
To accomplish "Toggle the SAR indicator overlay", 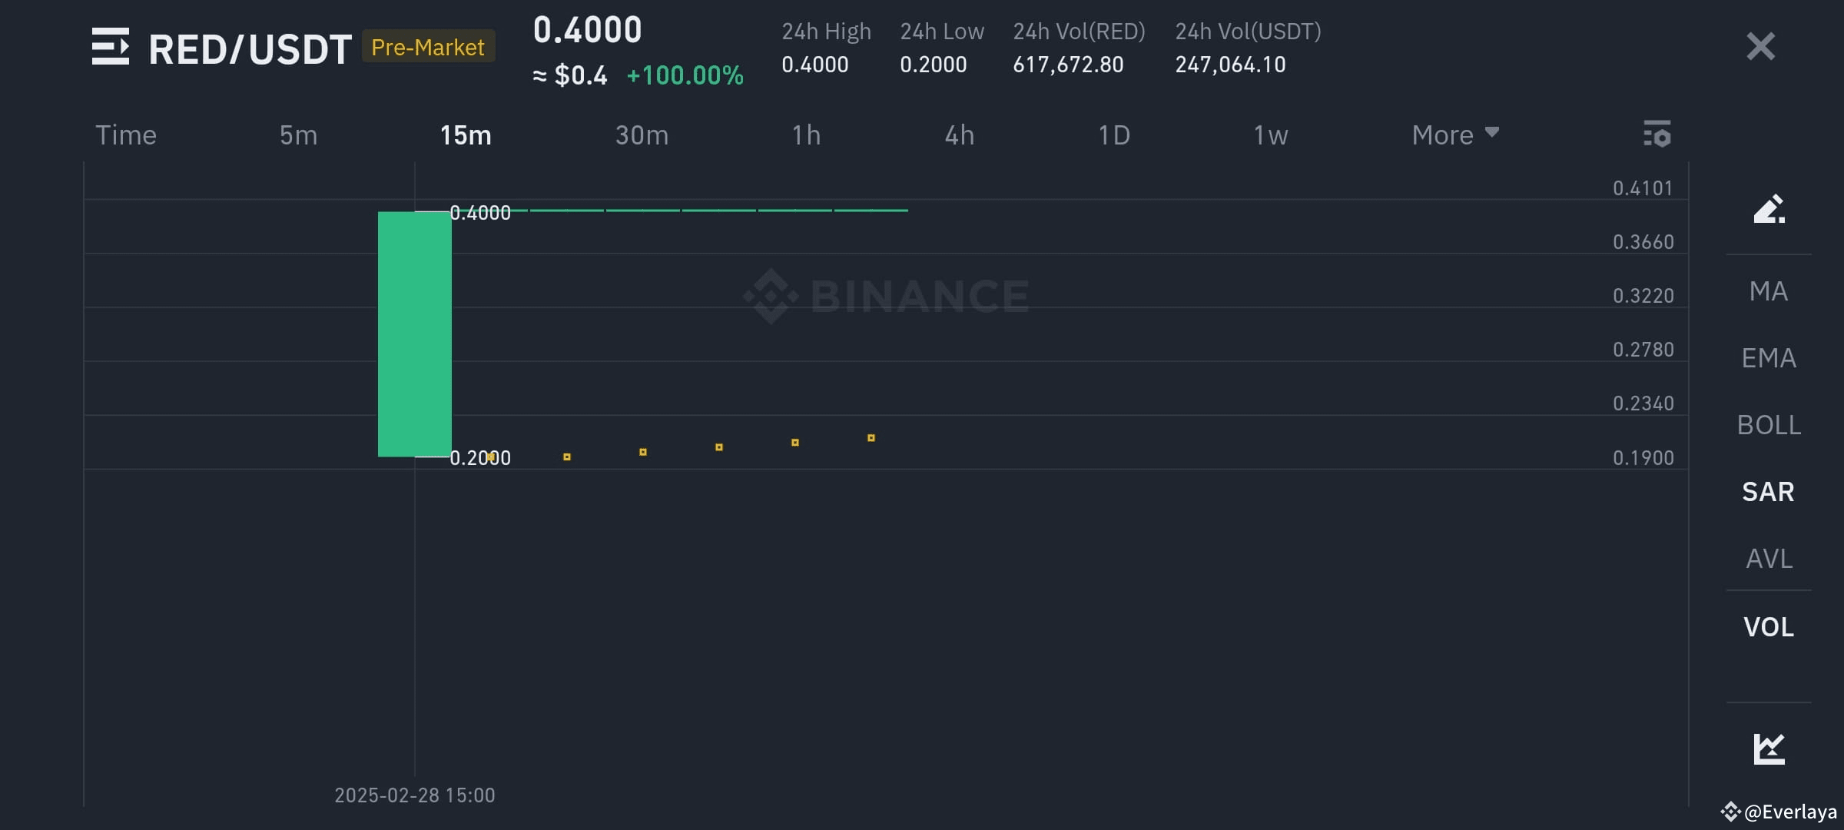I will (x=1768, y=491).
